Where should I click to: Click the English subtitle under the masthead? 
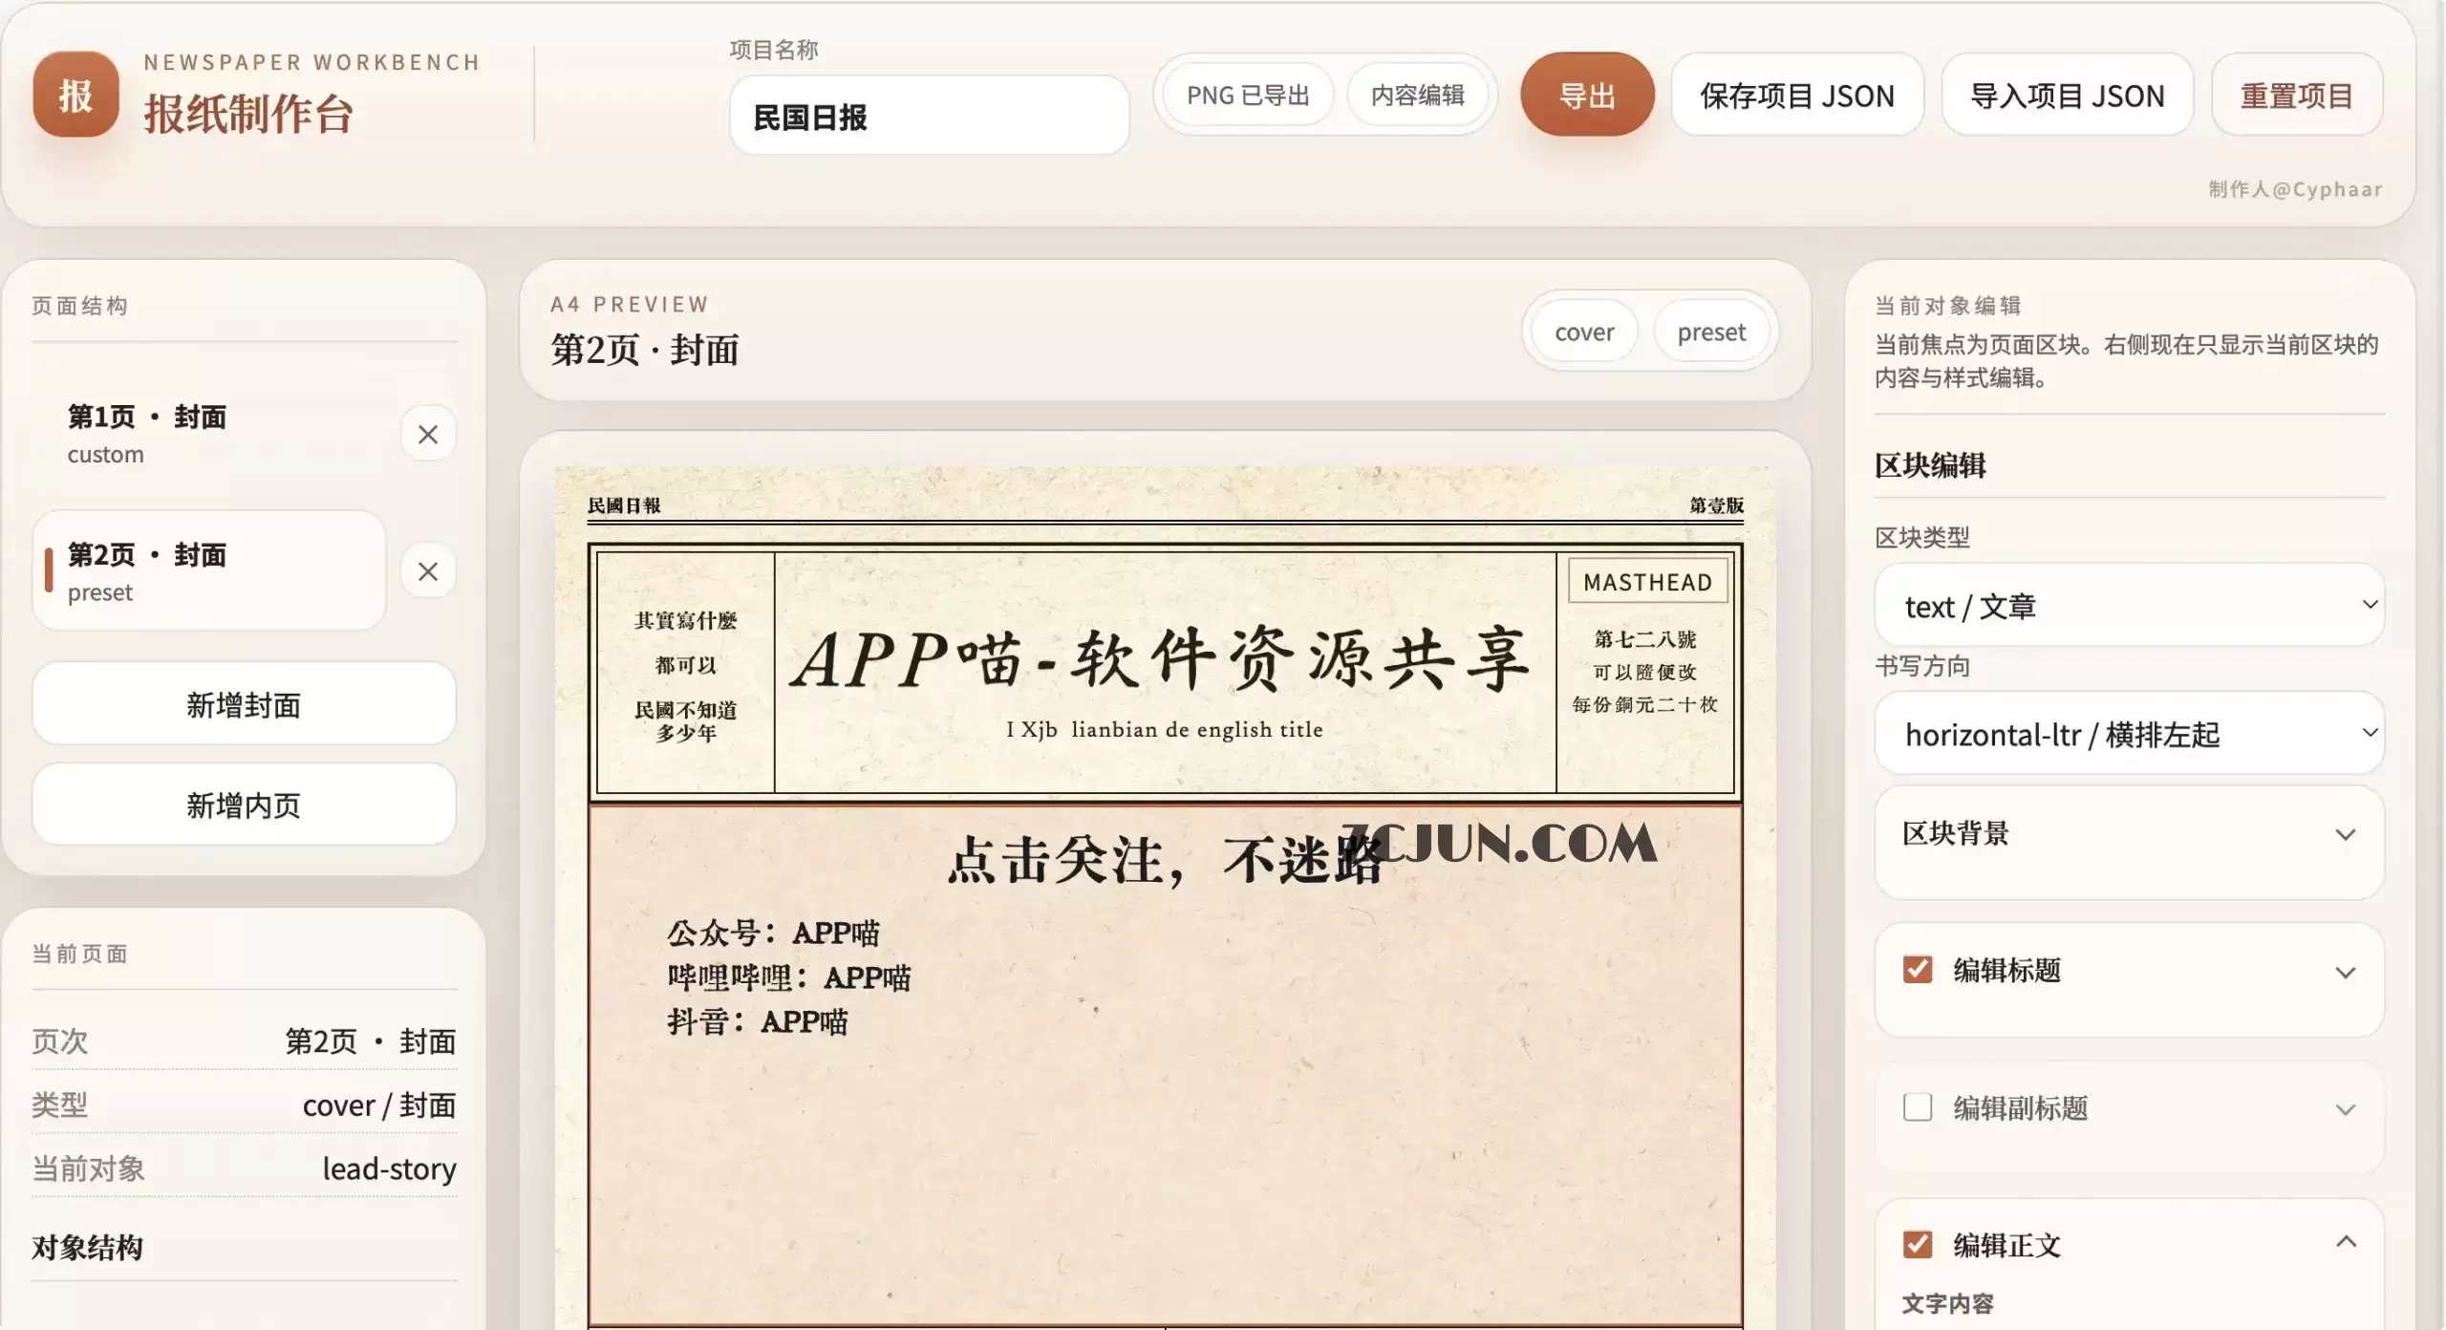[1164, 729]
